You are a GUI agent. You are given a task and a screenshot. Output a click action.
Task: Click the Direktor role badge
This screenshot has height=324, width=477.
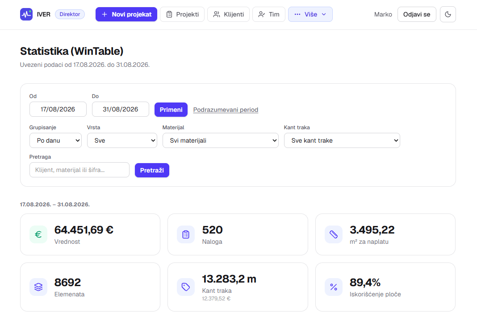[70, 14]
